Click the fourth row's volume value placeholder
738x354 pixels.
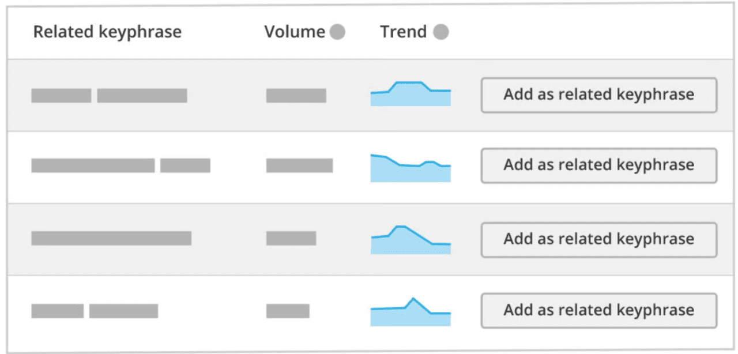point(288,311)
